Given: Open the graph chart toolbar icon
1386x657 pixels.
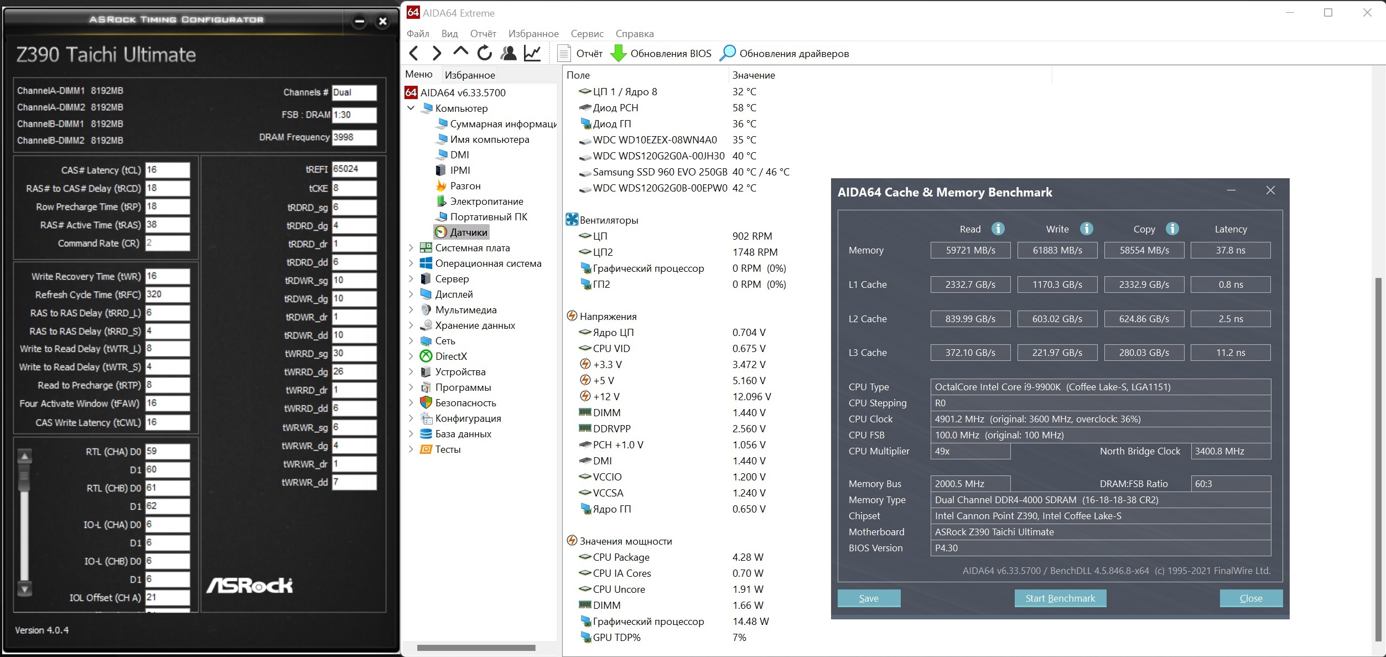Looking at the screenshot, I should tap(532, 53).
